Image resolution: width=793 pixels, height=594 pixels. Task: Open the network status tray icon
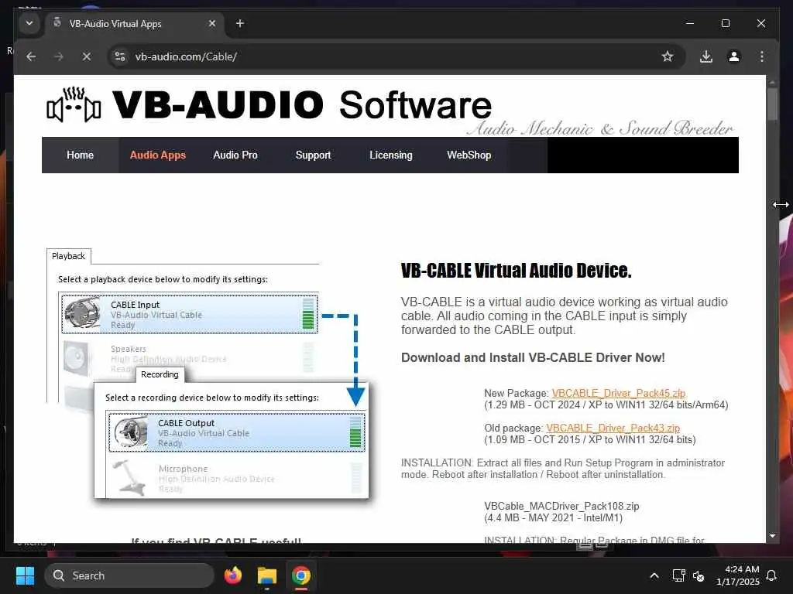click(x=678, y=575)
